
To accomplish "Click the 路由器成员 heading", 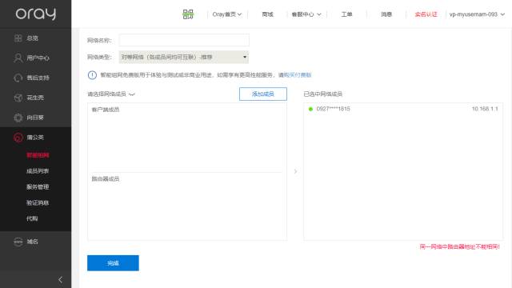I will tap(106, 179).
